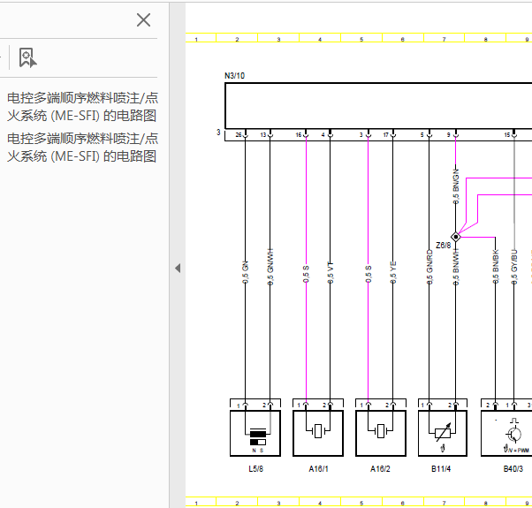Open the lower ME-SFI circuit diagram bookmark

pyautogui.click(x=82, y=148)
